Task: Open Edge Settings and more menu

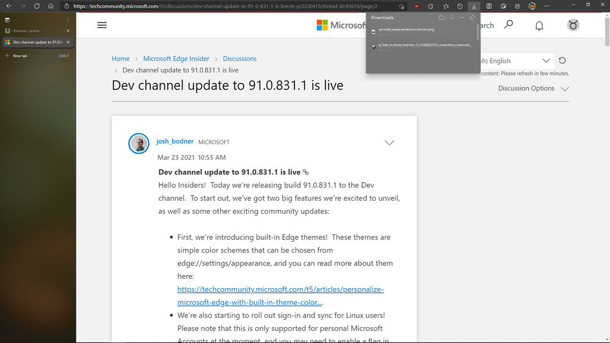Action: pos(546,6)
